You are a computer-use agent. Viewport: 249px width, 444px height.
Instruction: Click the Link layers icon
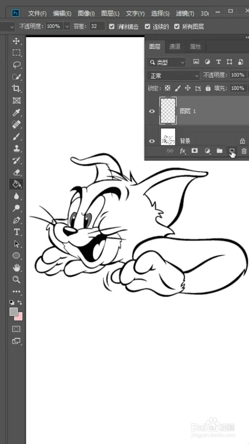tap(170, 151)
